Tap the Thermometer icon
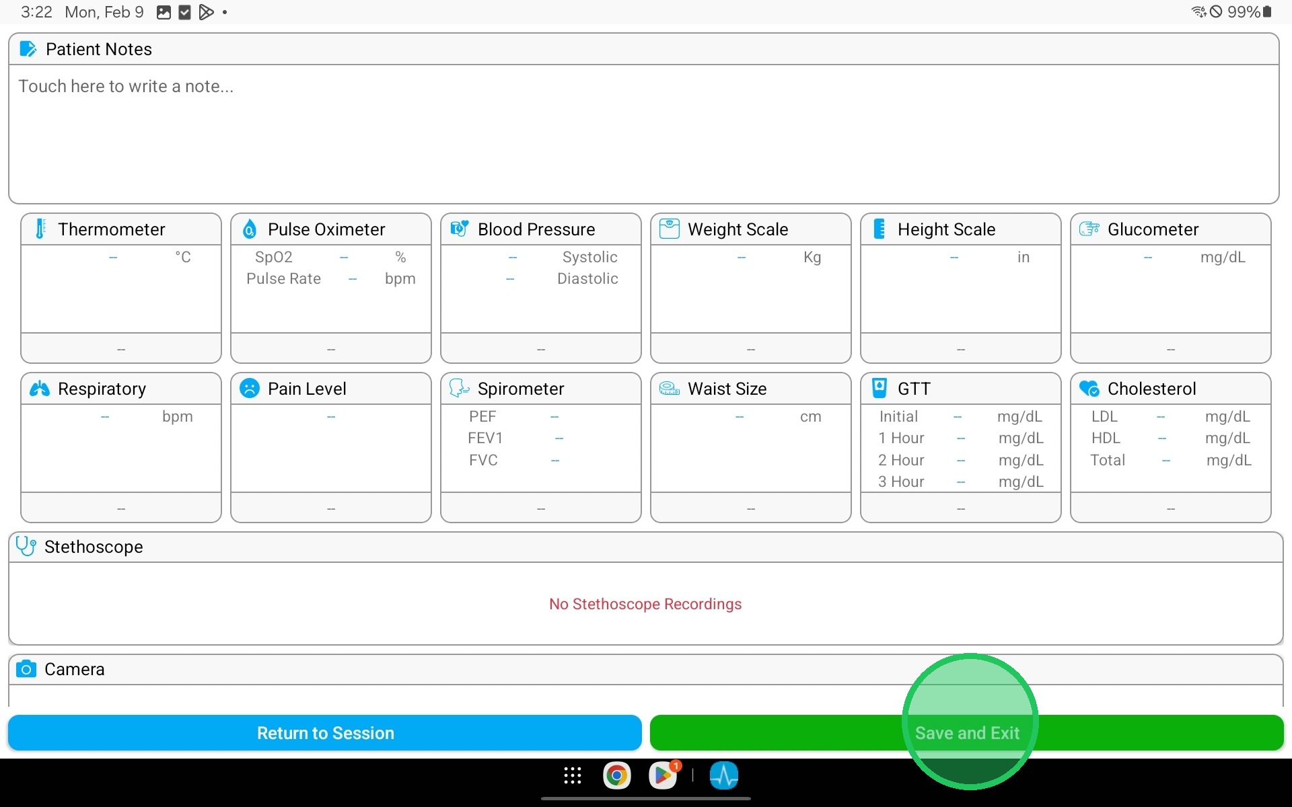The image size is (1292, 807). pyautogui.click(x=40, y=229)
